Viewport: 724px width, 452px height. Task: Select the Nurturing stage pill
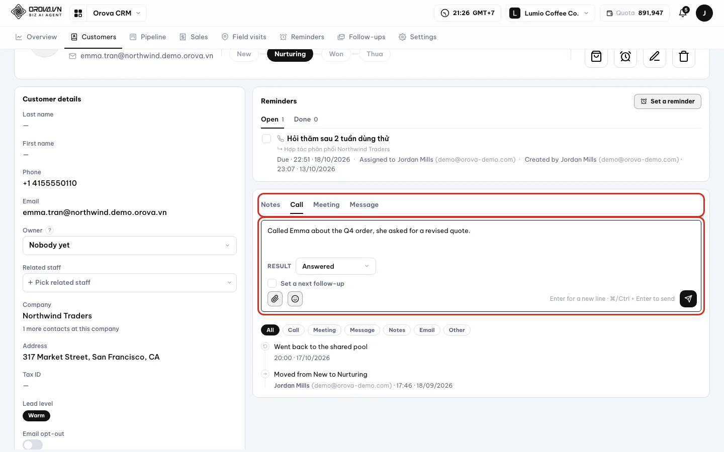coord(290,54)
